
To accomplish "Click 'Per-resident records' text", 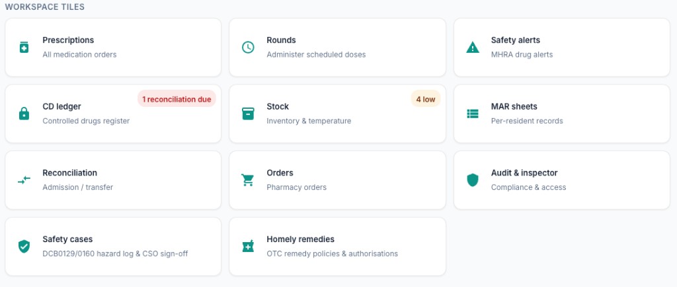I will [527, 121].
